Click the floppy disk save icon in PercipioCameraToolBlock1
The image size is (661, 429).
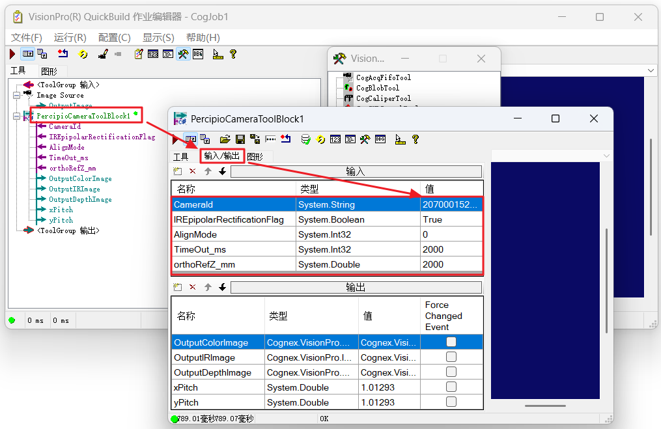(240, 139)
